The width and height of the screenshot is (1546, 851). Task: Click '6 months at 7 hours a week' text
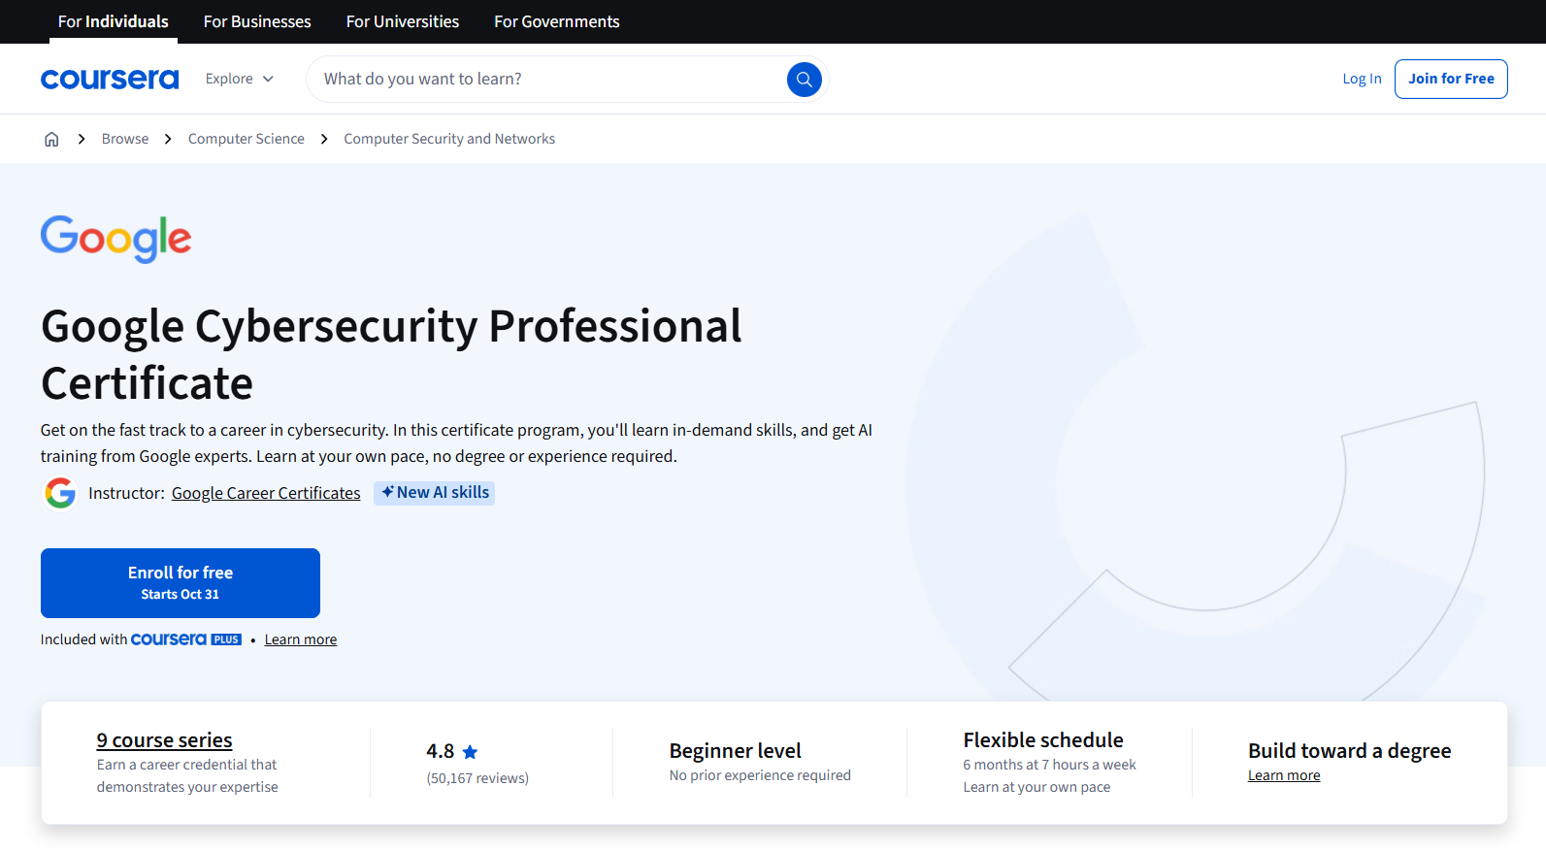click(1049, 765)
